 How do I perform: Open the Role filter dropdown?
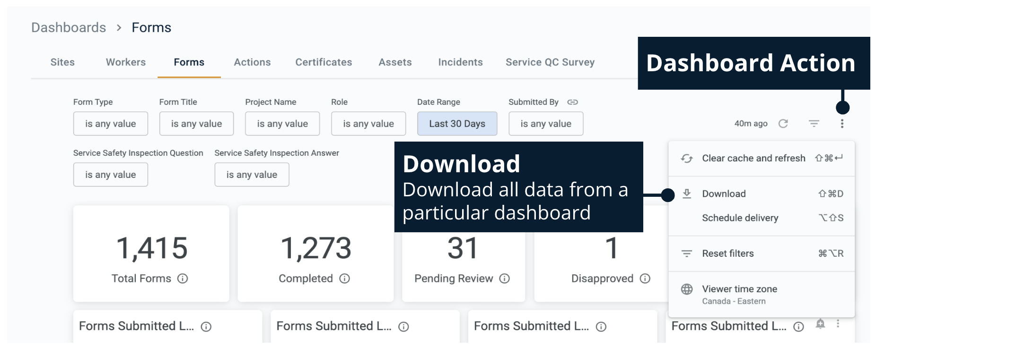(368, 124)
